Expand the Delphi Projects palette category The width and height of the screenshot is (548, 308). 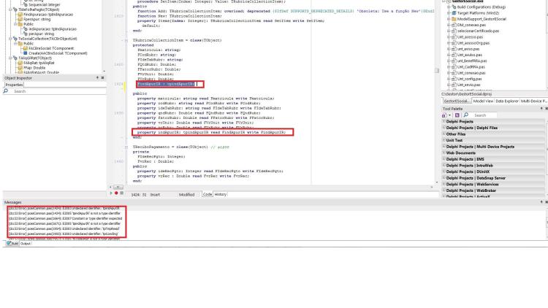pos(444,122)
